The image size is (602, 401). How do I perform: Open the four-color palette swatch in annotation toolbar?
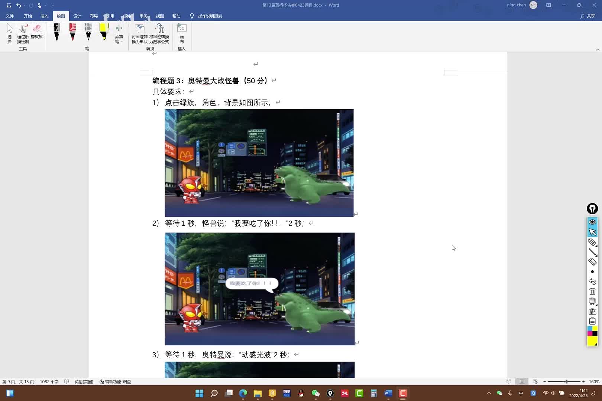[592, 331]
